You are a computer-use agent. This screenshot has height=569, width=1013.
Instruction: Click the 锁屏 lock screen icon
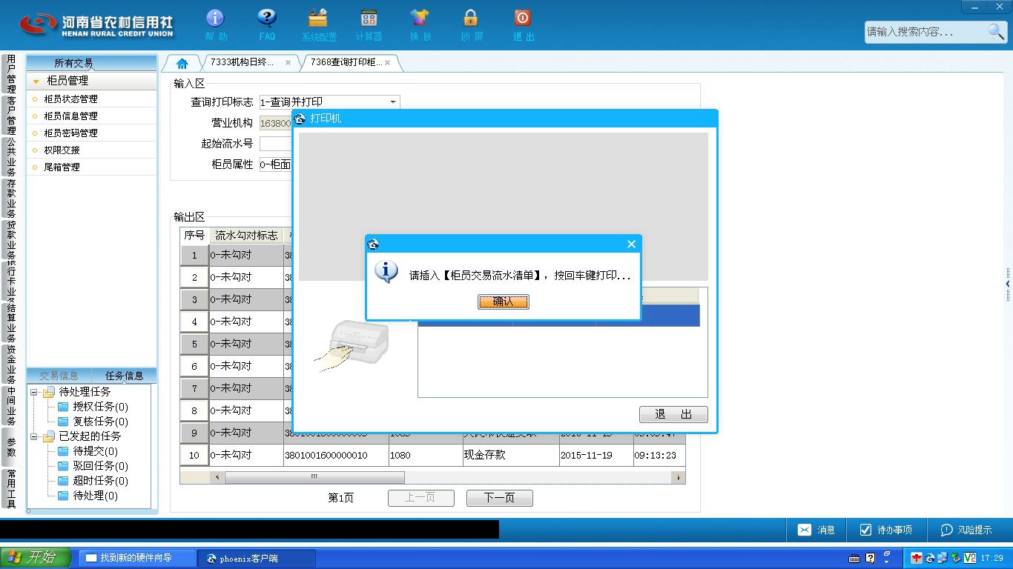coord(471,24)
